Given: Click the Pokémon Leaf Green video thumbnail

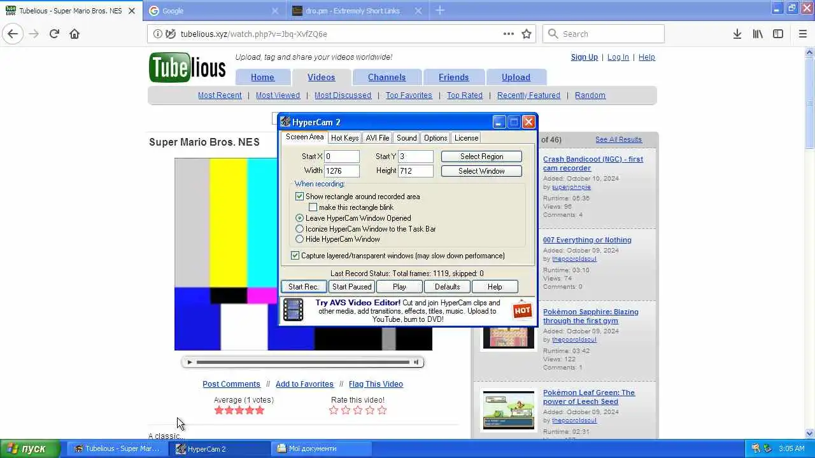Looking at the screenshot, I should [x=508, y=410].
